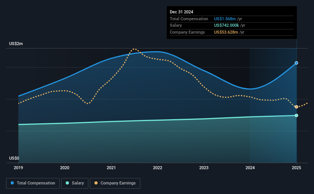Click the 2019 x-axis label

pyautogui.click(x=18, y=168)
